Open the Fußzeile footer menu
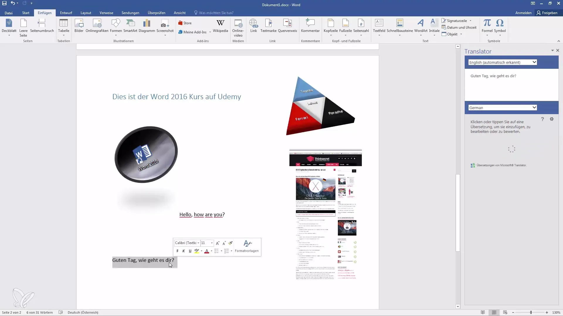Screen dimensions: 563x316 tap(345, 27)
